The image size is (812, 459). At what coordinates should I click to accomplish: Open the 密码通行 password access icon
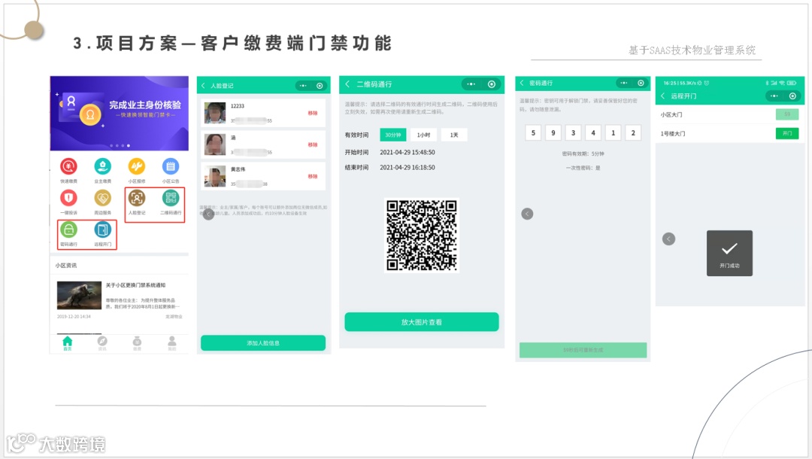tap(68, 229)
